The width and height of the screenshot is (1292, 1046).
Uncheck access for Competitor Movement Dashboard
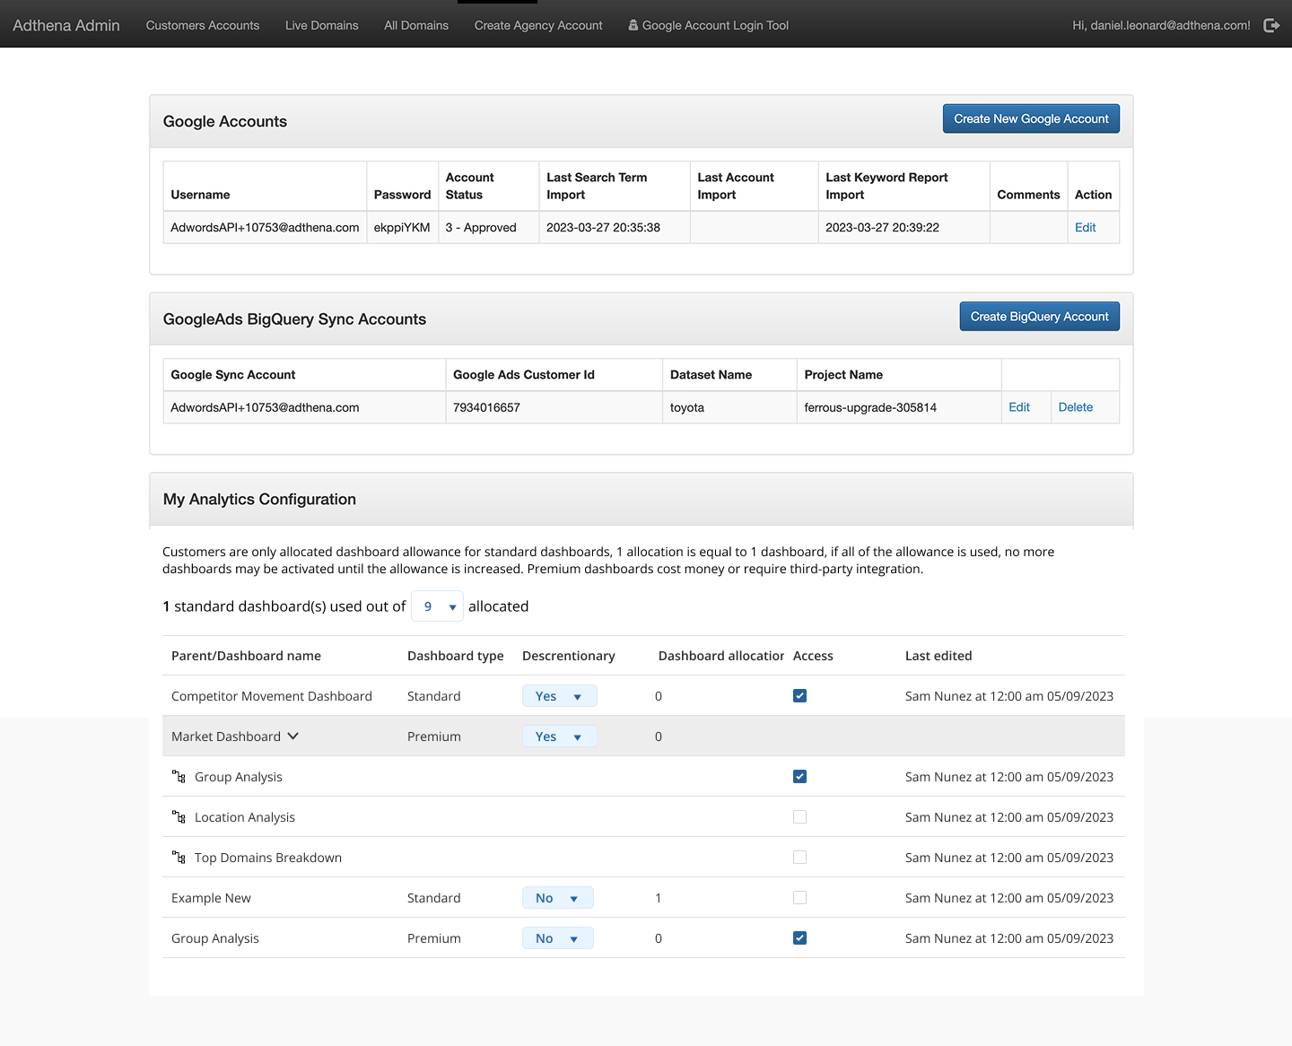(799, 696)
